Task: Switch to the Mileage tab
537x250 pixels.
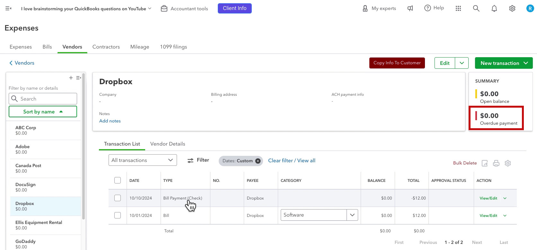Action: 140,47
